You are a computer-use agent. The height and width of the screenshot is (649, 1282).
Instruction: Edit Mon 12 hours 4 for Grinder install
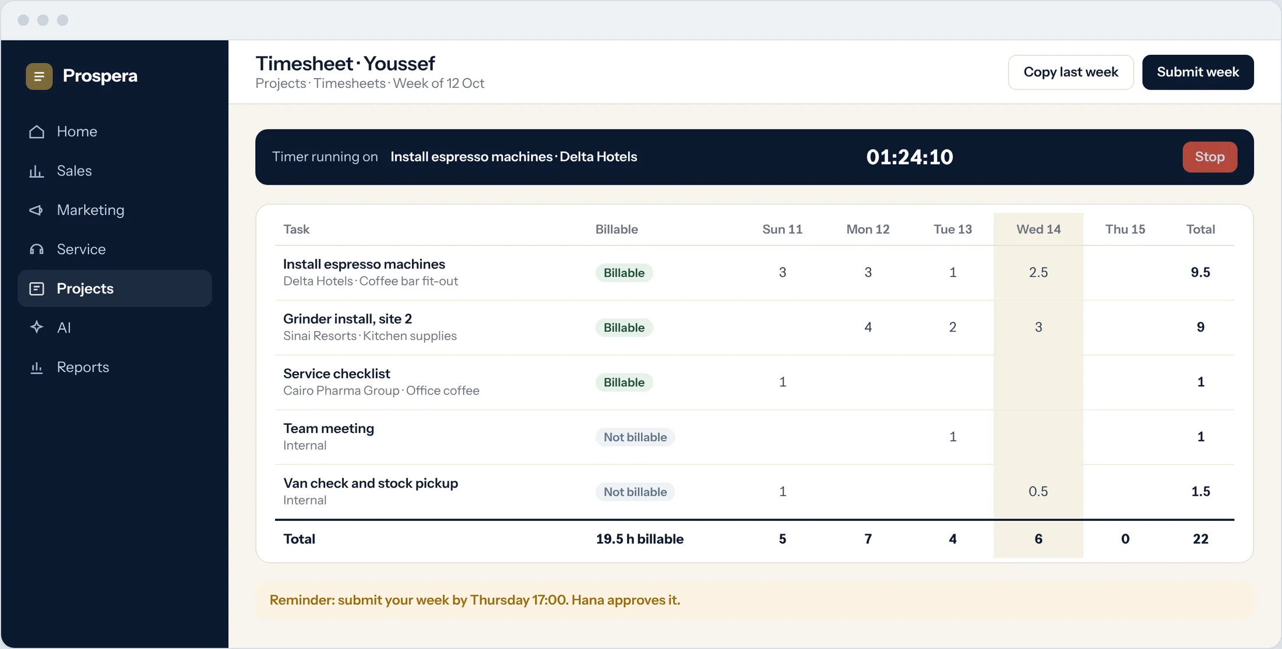pyautogui.click(x=868, y=327)
